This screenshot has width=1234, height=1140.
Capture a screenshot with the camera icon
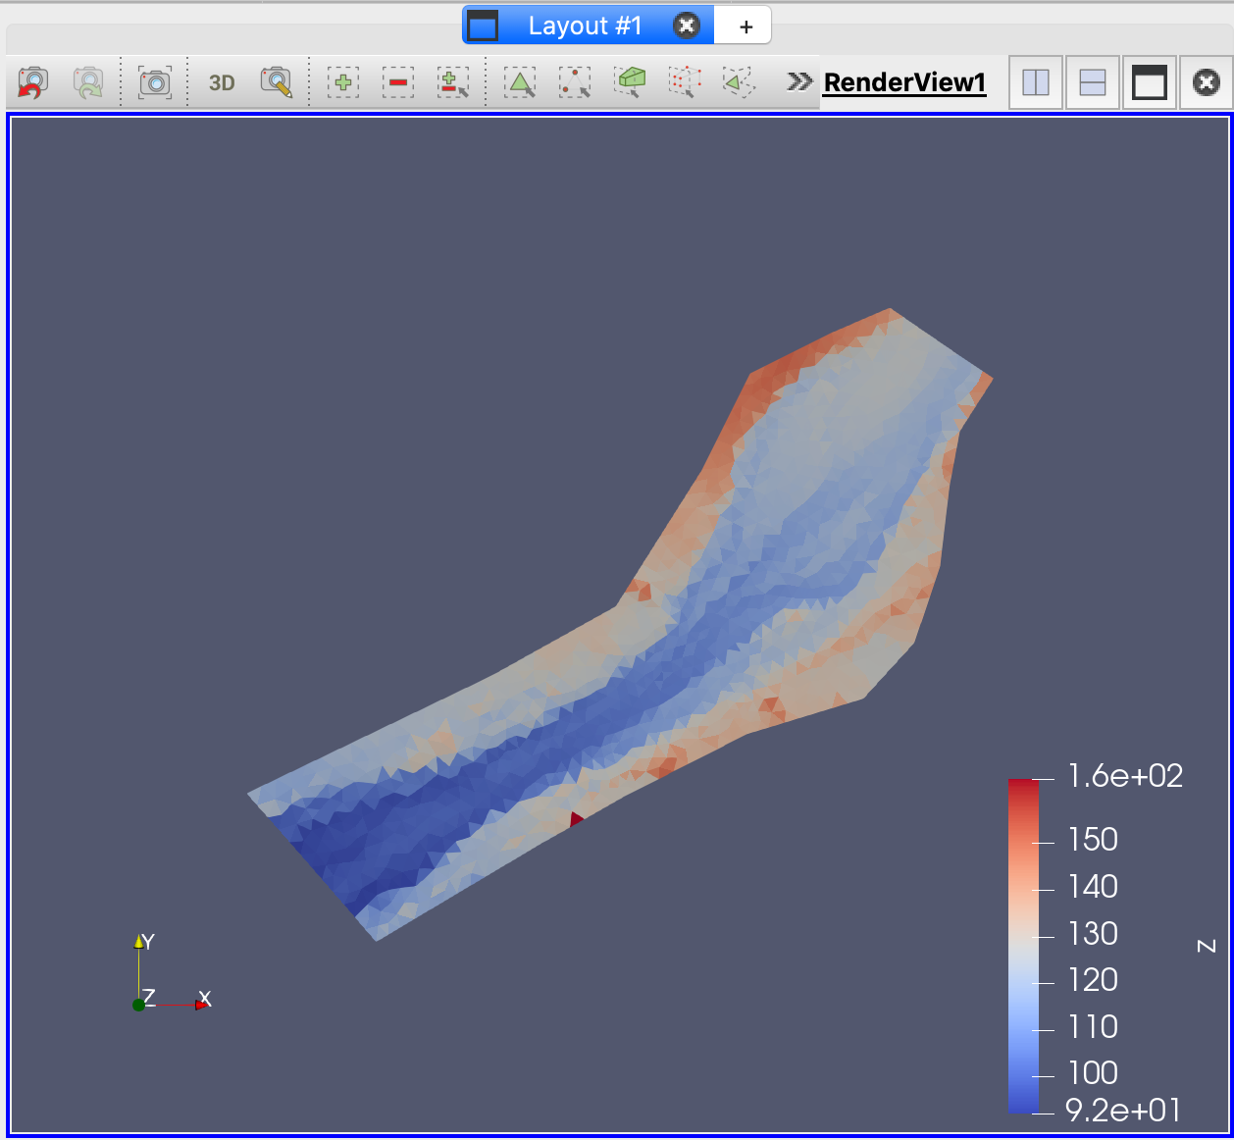point(155,82)
